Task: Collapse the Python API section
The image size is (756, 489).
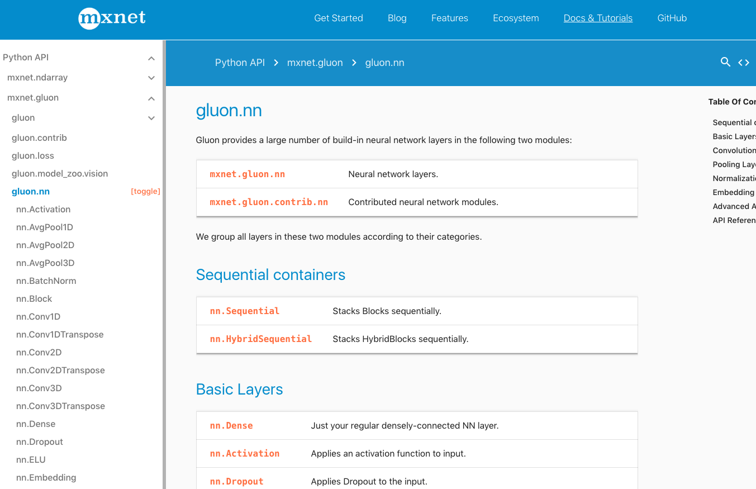Action: click(151, 58)
